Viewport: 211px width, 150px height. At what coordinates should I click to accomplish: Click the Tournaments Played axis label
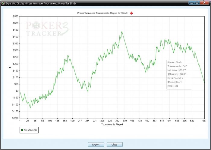click(112, 124)
